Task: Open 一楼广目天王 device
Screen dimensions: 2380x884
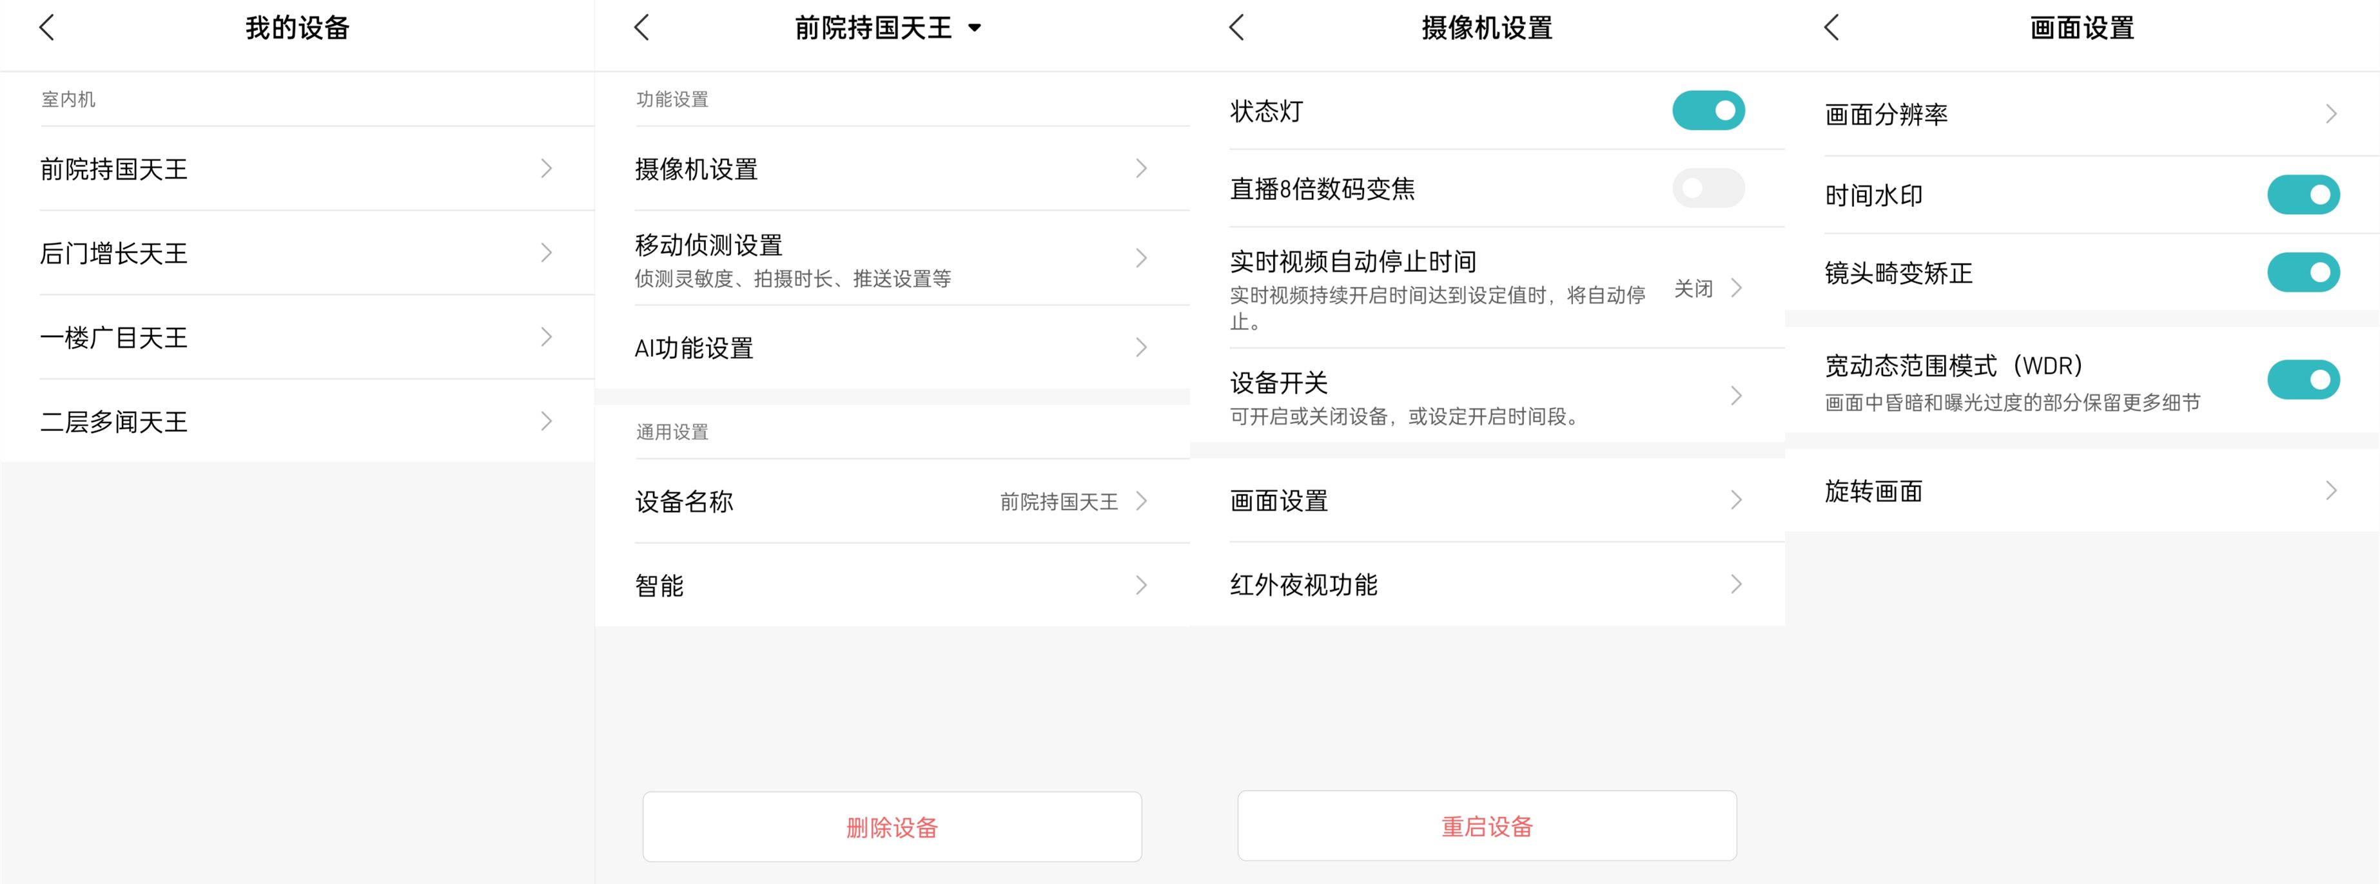Action: click(x=298, y=337)
